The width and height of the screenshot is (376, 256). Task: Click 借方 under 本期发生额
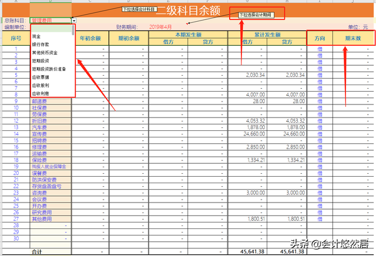tap(168, 42)
